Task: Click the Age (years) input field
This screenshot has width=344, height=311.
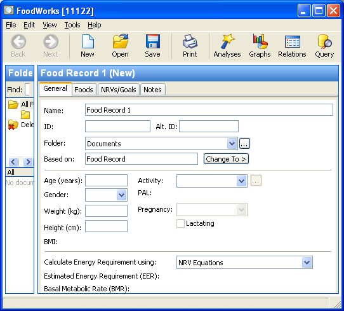Action: pos(106,181)
